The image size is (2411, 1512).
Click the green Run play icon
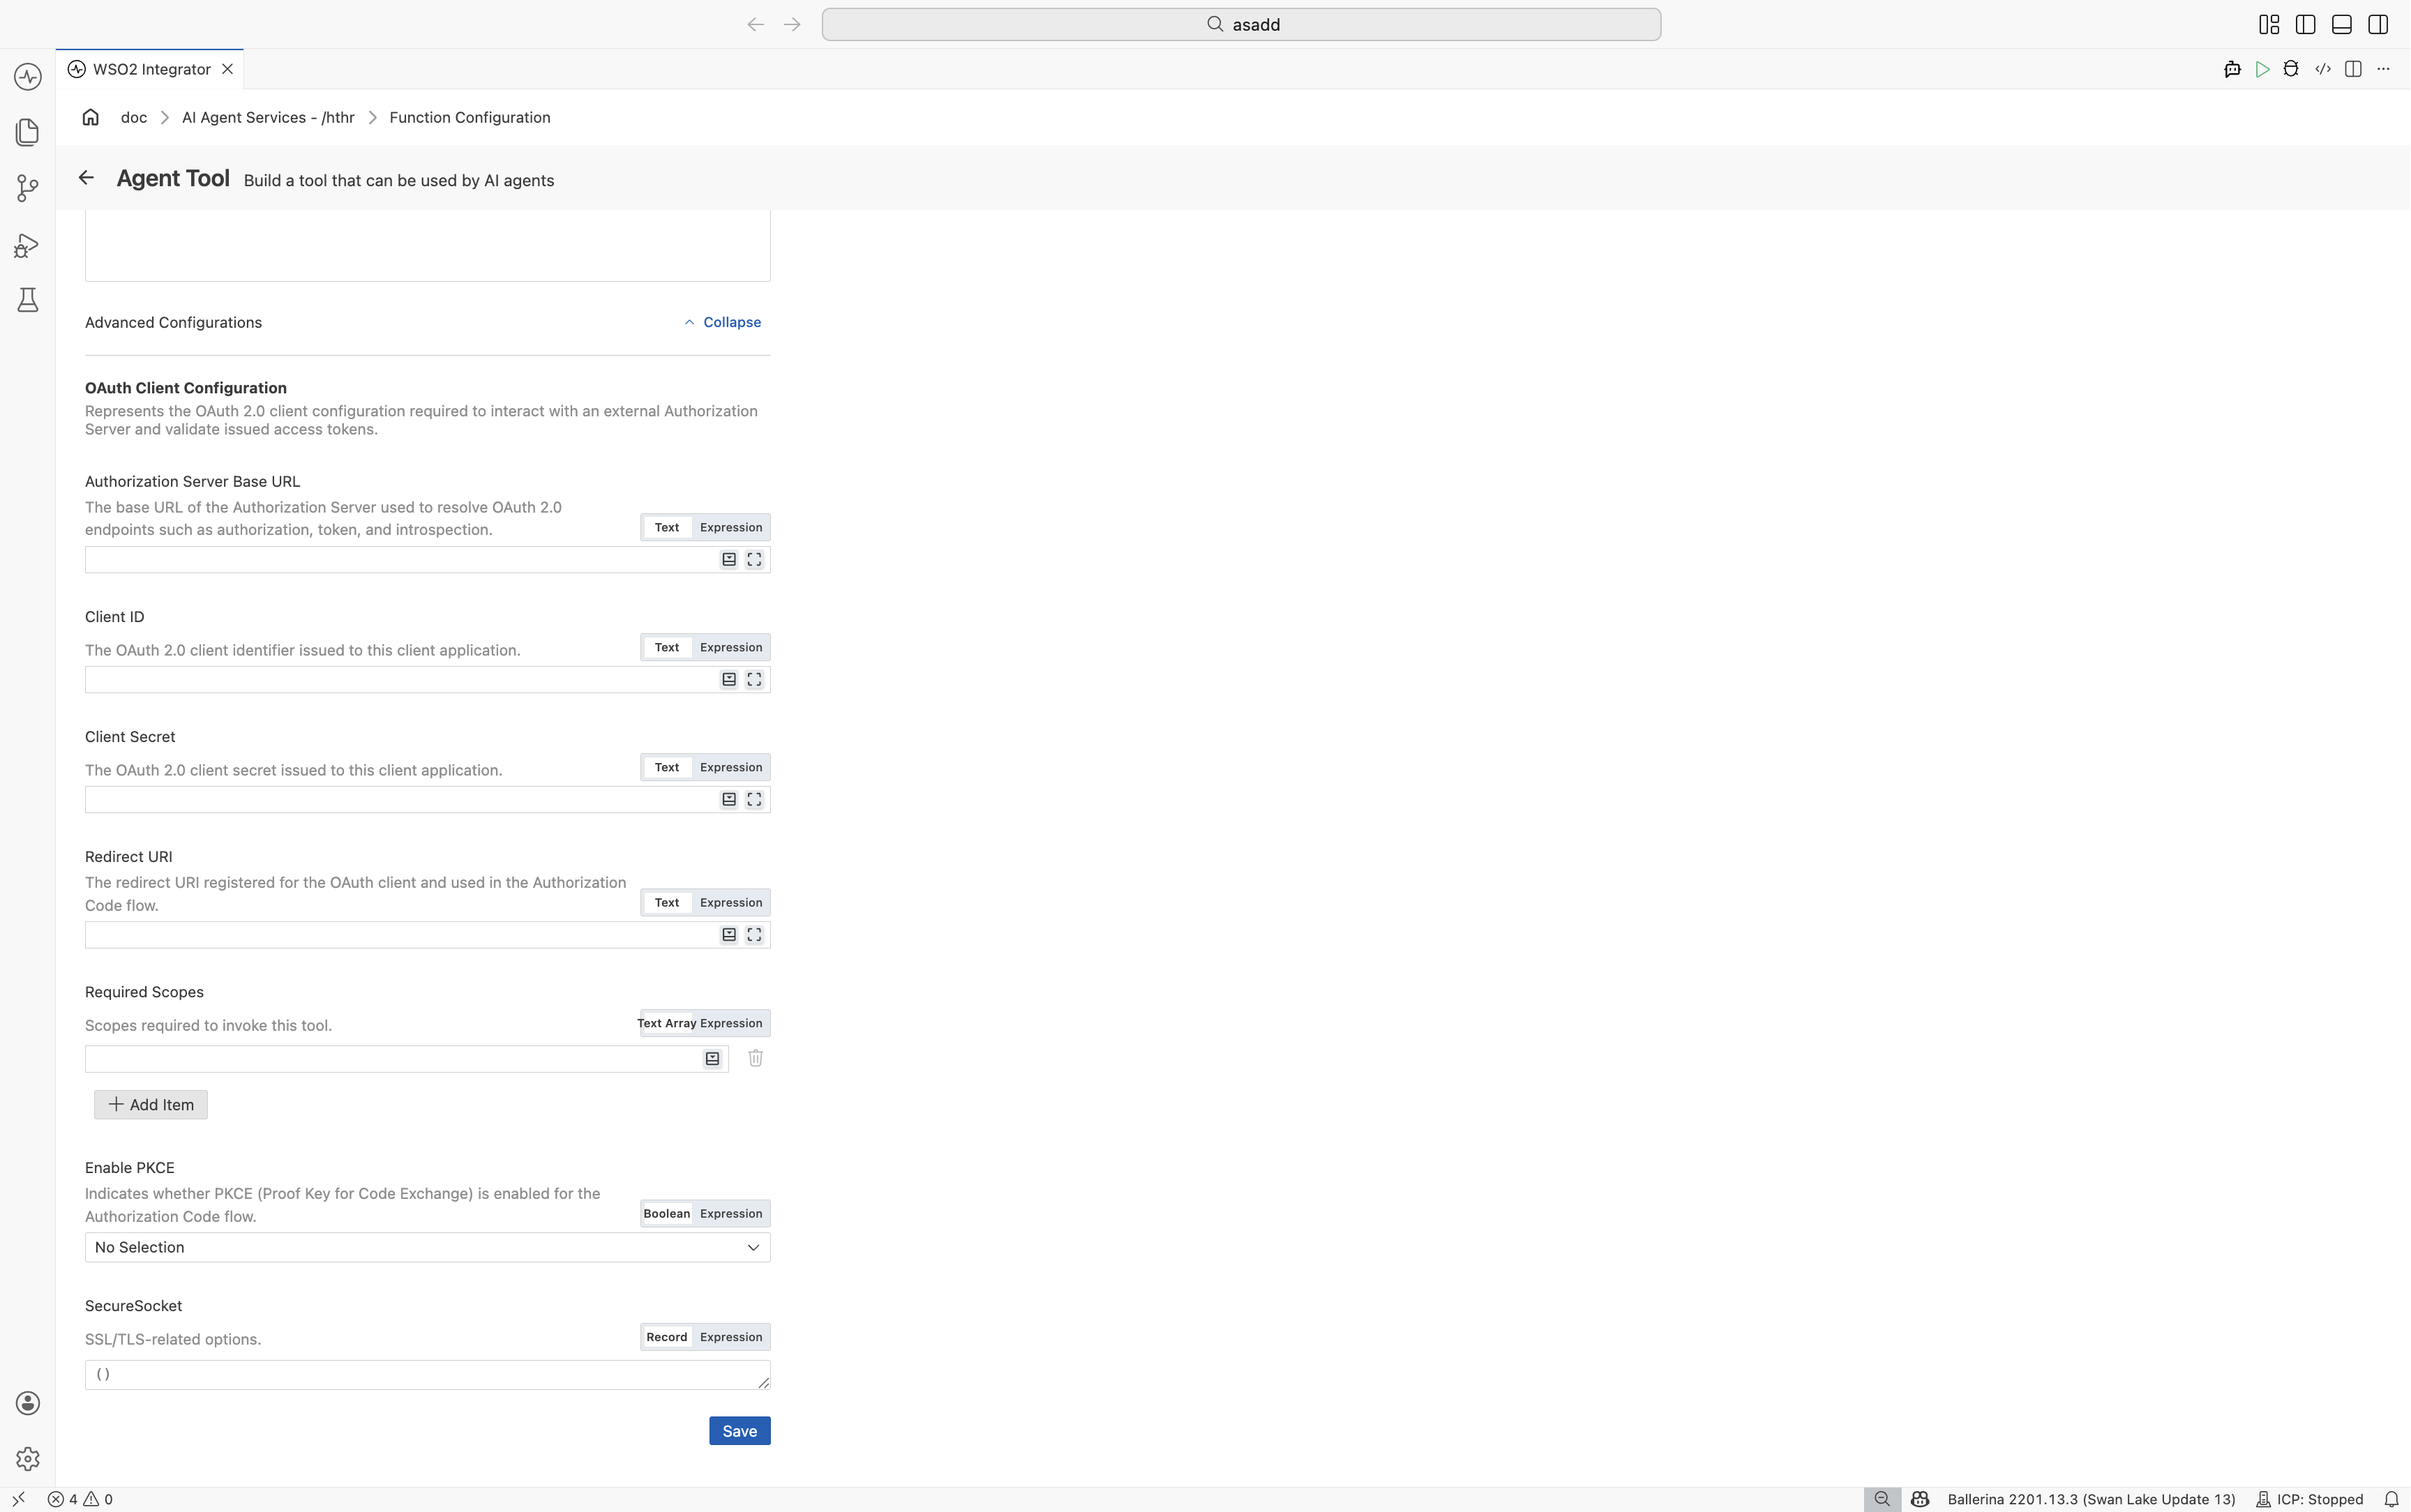coord(2262,69)
